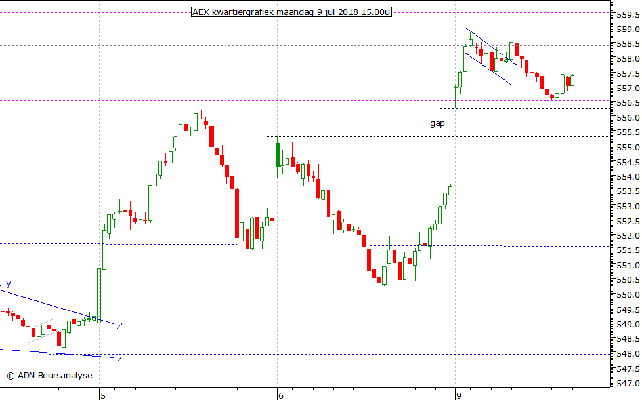Click date label '6' on time axis
Screen dimensions: 642x400
coord(281,395)
